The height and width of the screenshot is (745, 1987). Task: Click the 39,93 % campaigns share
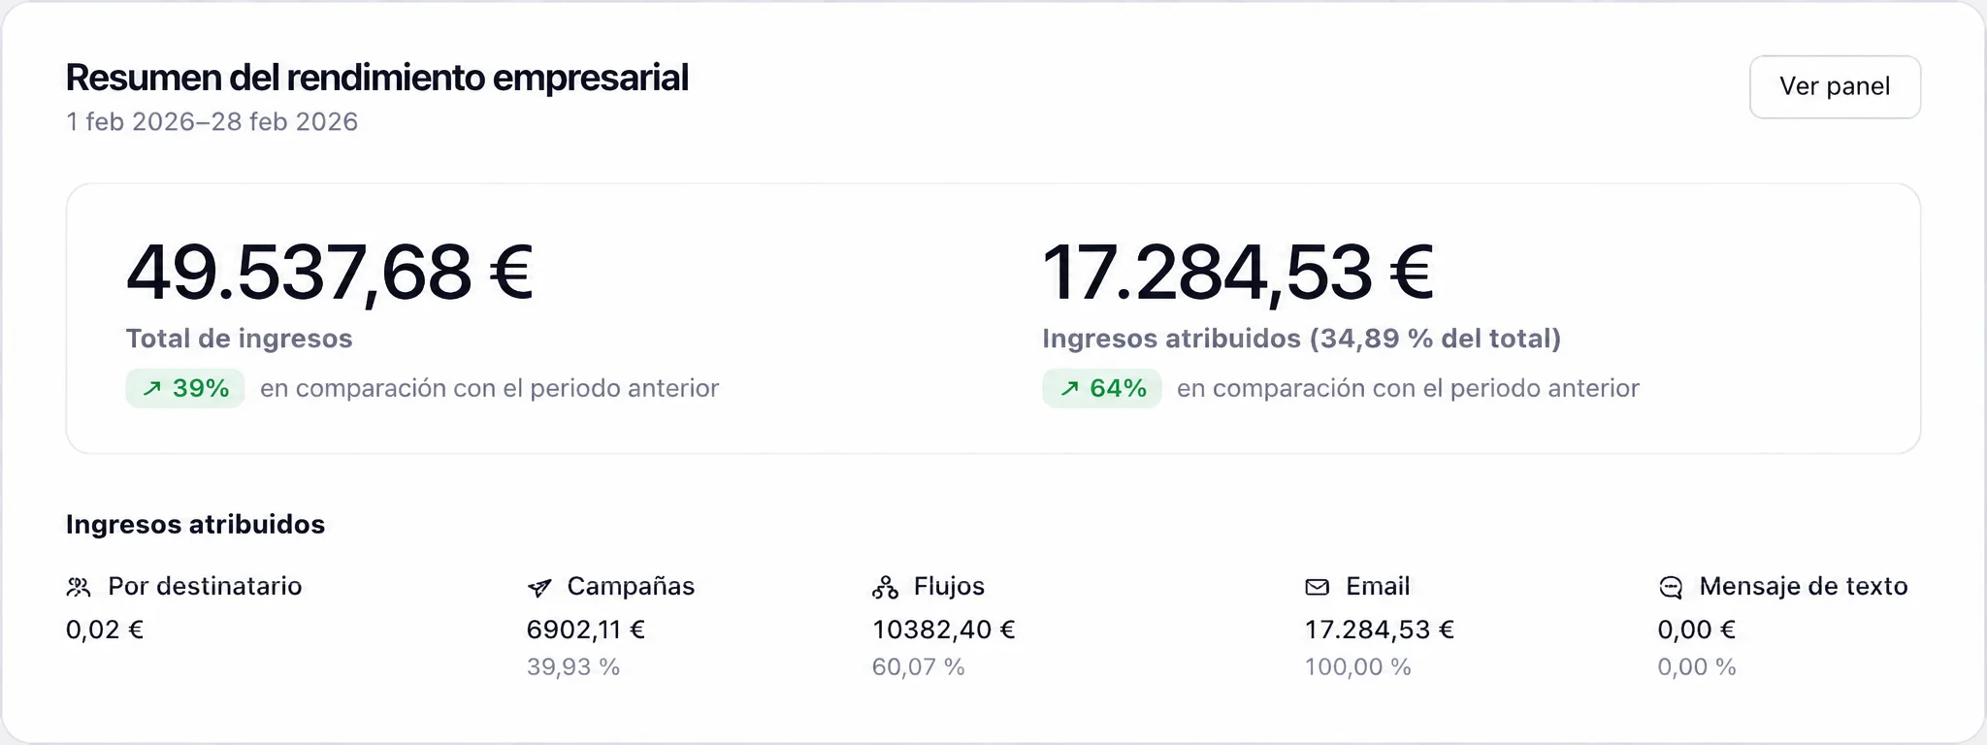point(573,667)
